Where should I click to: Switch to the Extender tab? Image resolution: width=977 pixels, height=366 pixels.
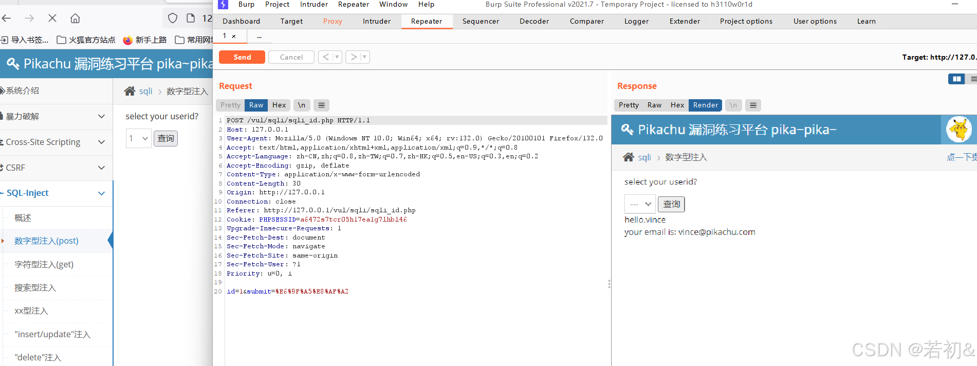click(x=685, y=21)
